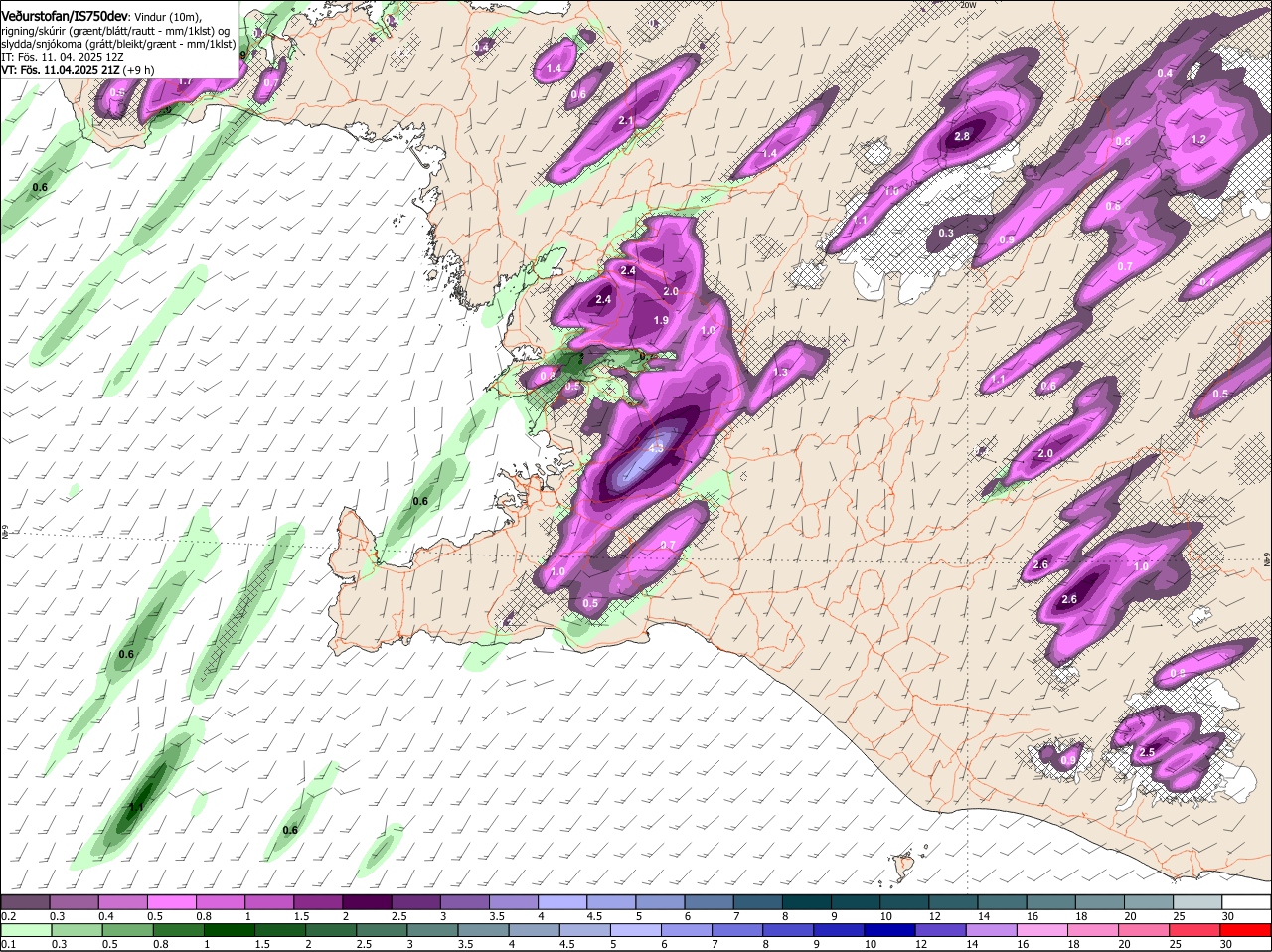Click the 1.3 value label on the map
Screen dimensions: 1272x952
(780, 372)
